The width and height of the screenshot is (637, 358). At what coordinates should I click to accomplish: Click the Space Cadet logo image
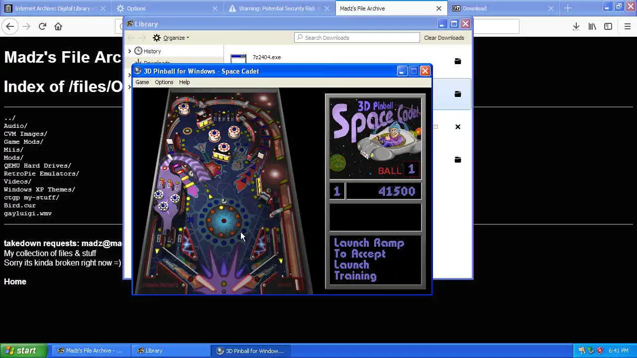[375, 138]
